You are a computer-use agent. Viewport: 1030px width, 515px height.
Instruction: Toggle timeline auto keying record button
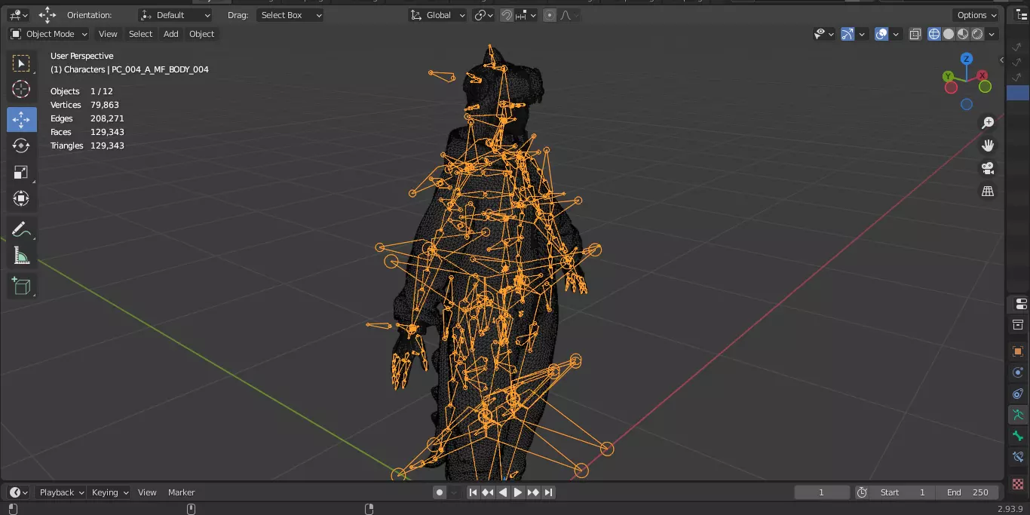coord(440,492)
